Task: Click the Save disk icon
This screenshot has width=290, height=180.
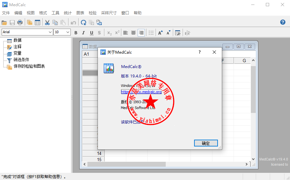Action: pyautogui.click(x=12, y=23)
